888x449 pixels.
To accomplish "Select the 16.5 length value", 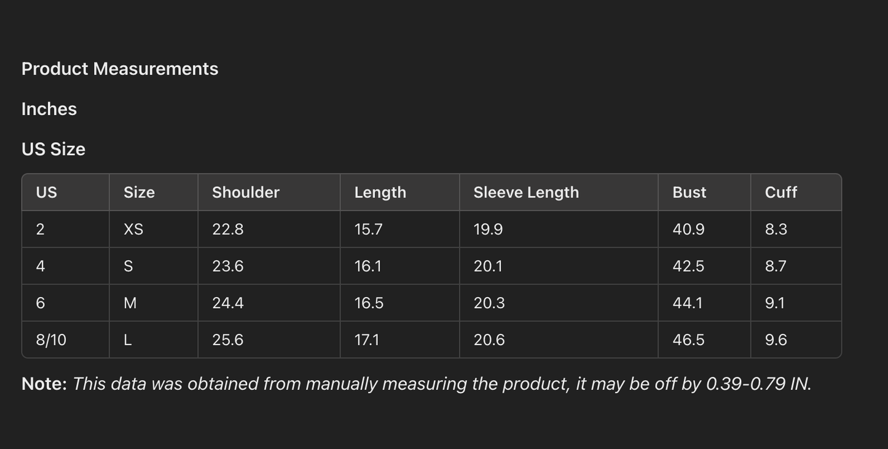I will coord(369,303).
